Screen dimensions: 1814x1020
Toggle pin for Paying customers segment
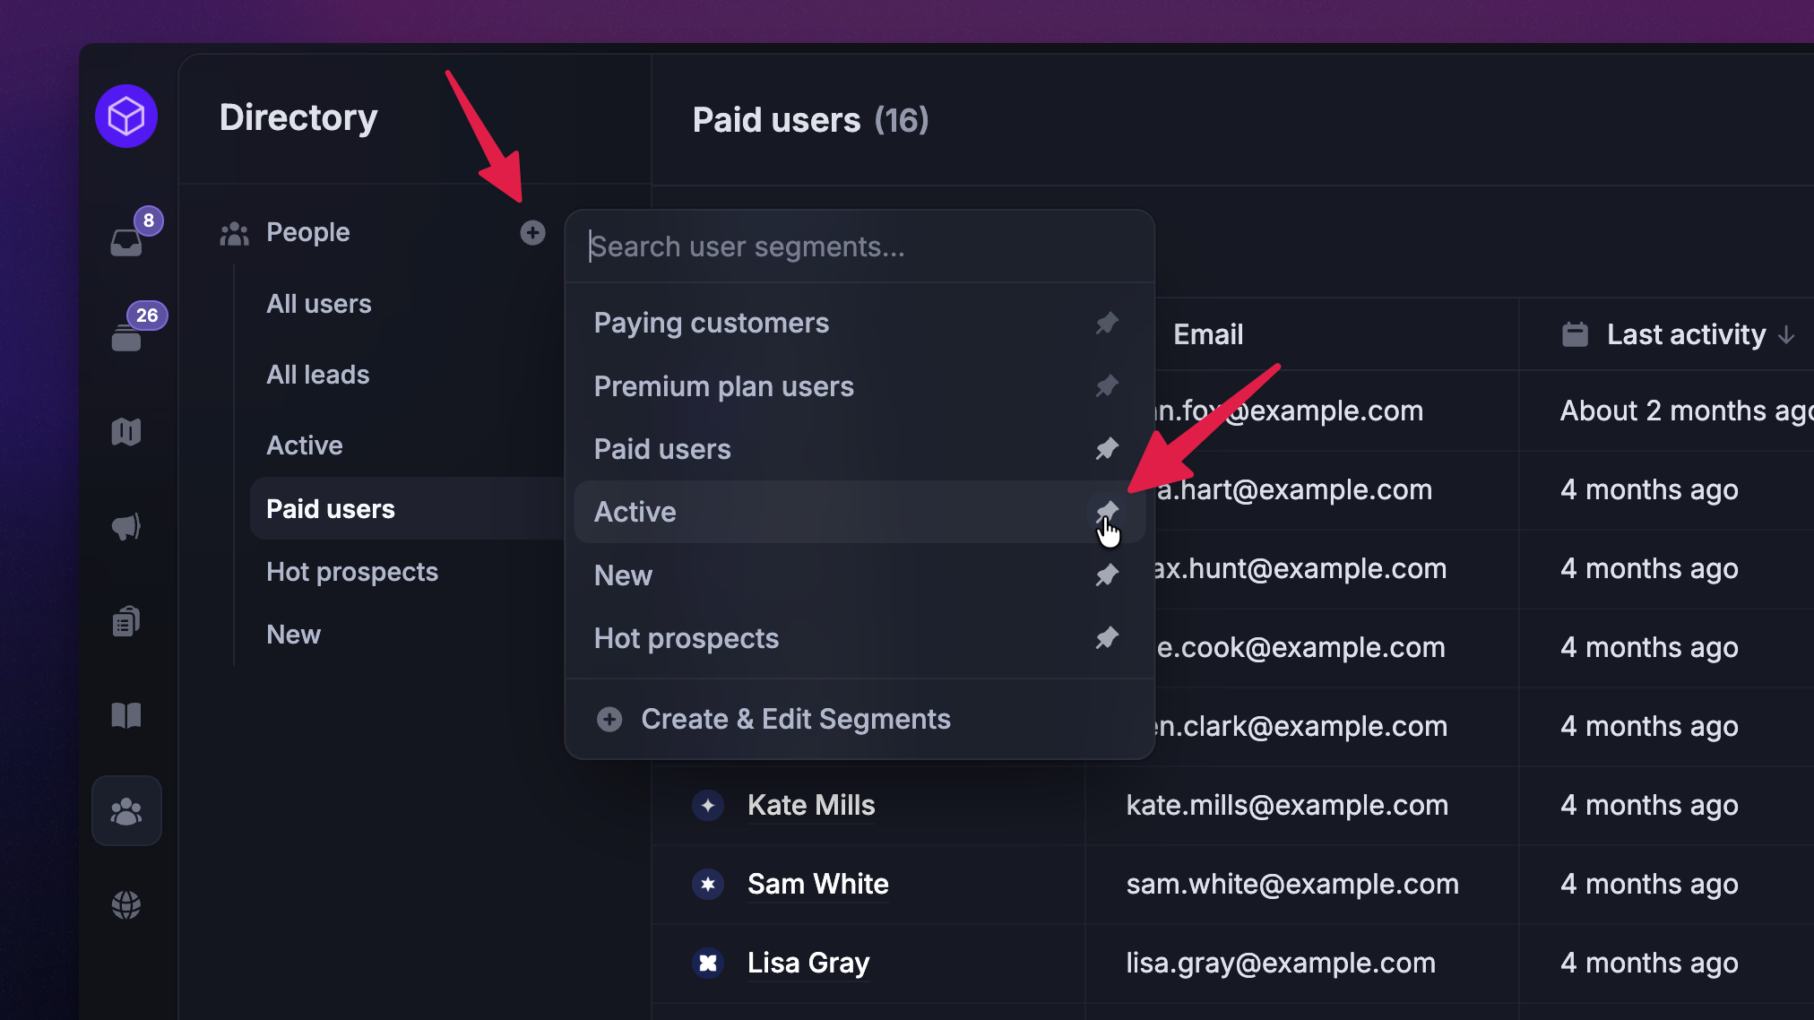(x=1108, y=323)
